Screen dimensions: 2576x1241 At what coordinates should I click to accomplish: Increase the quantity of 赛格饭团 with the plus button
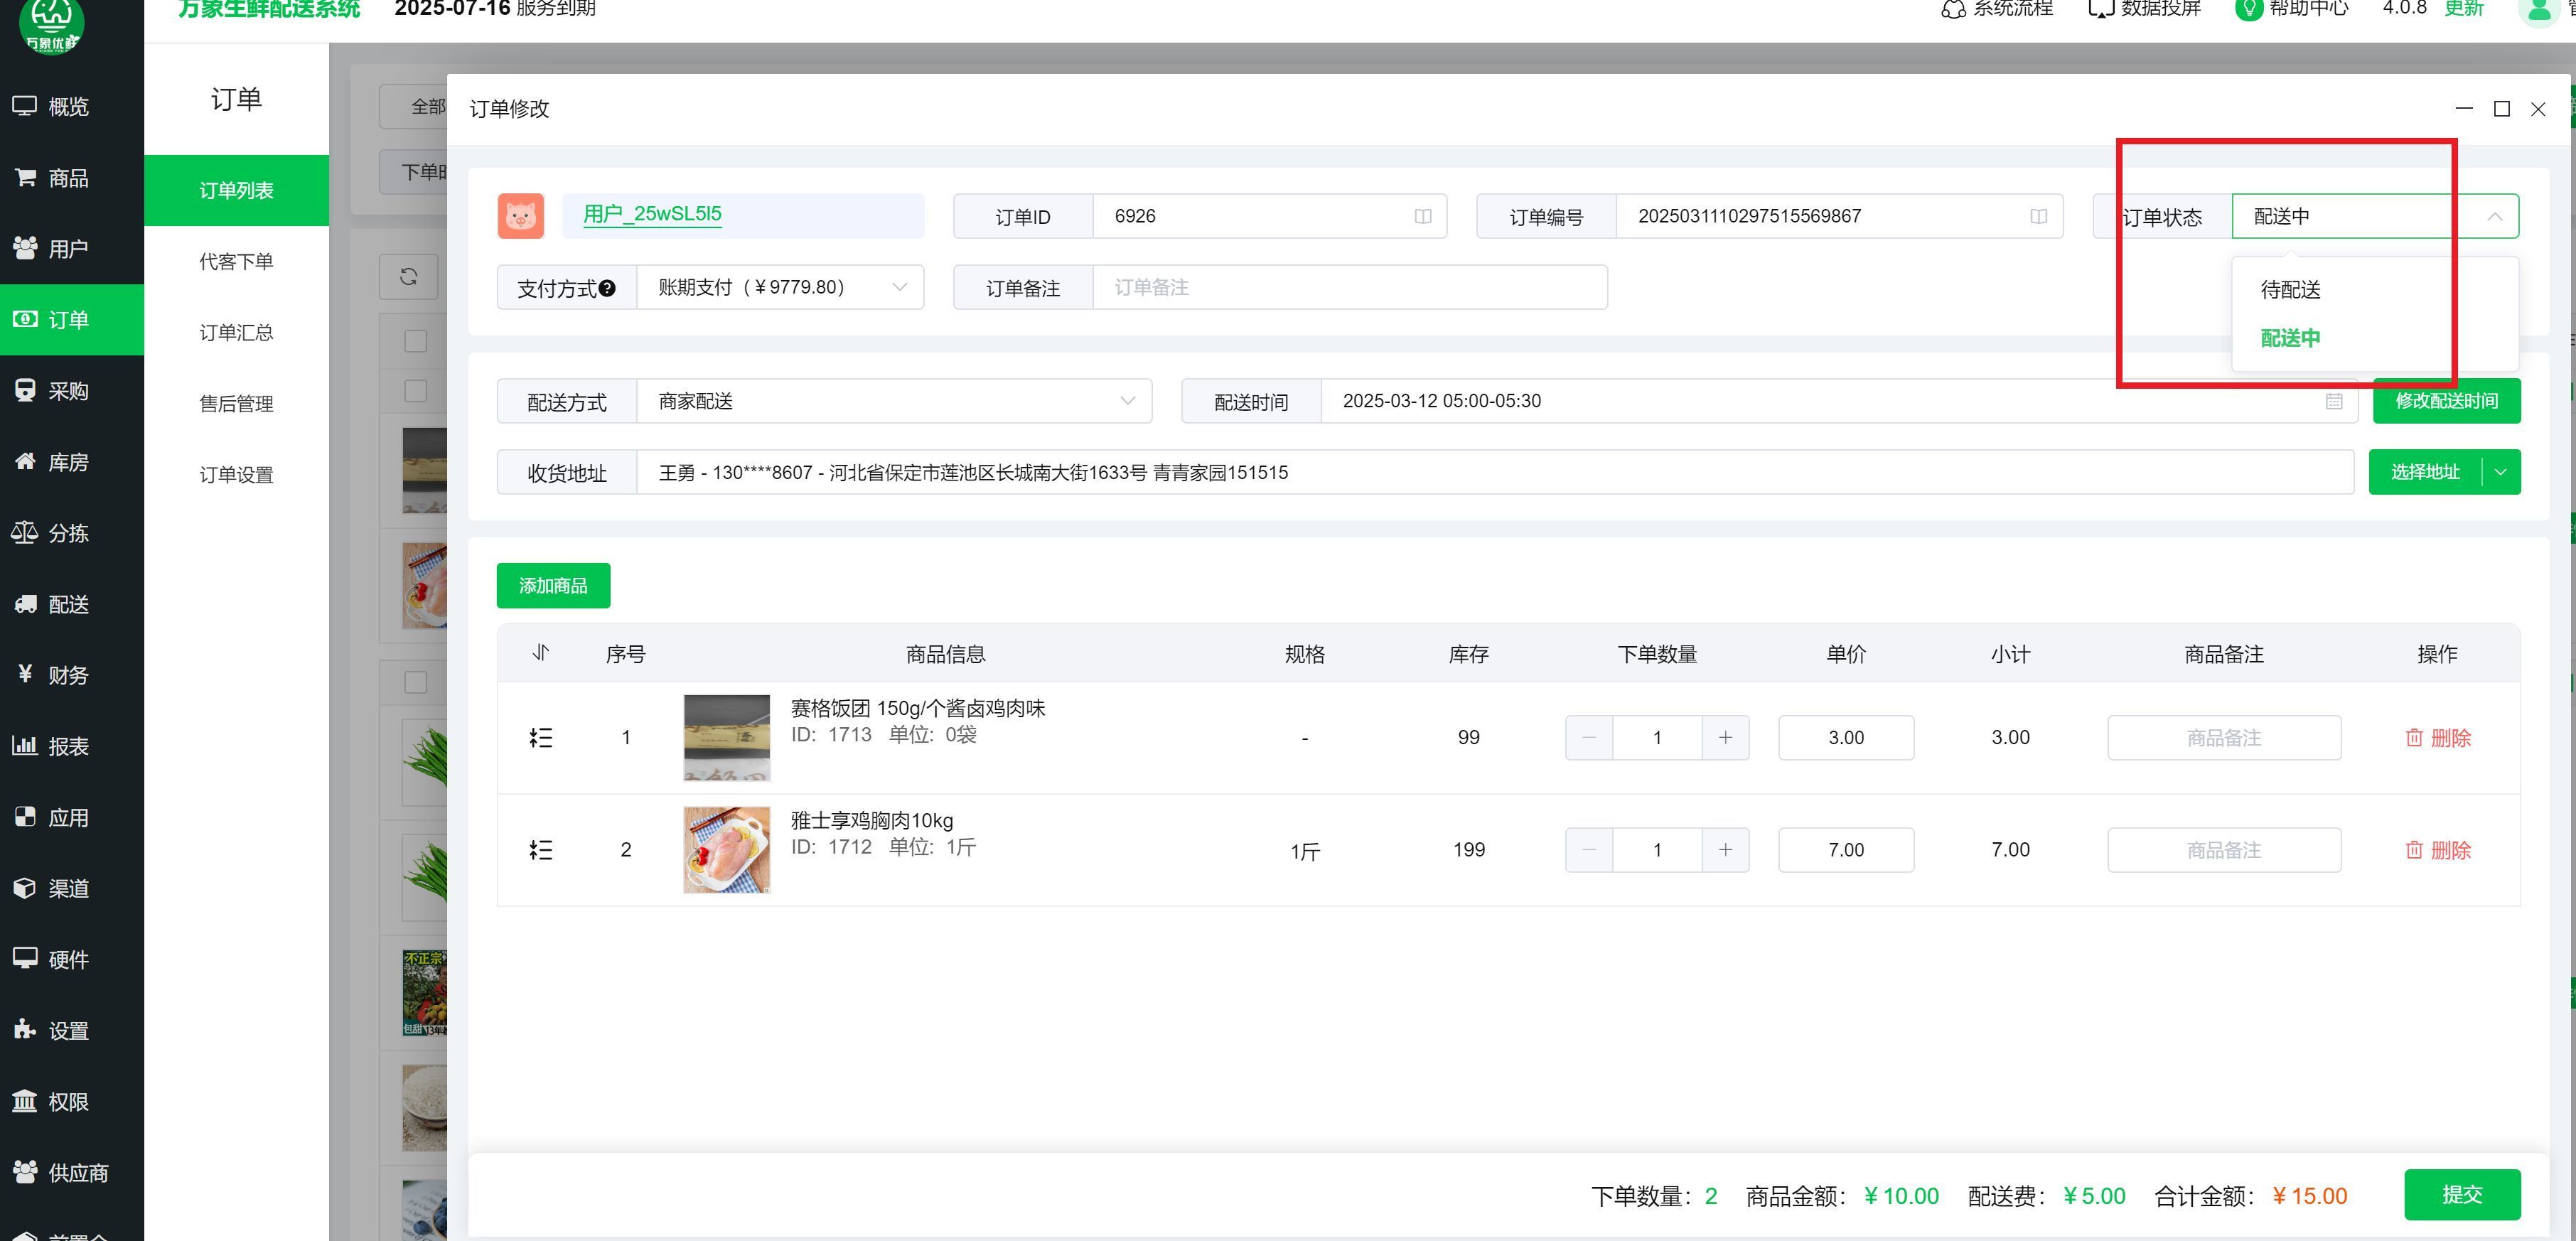tap(1725, 738)
